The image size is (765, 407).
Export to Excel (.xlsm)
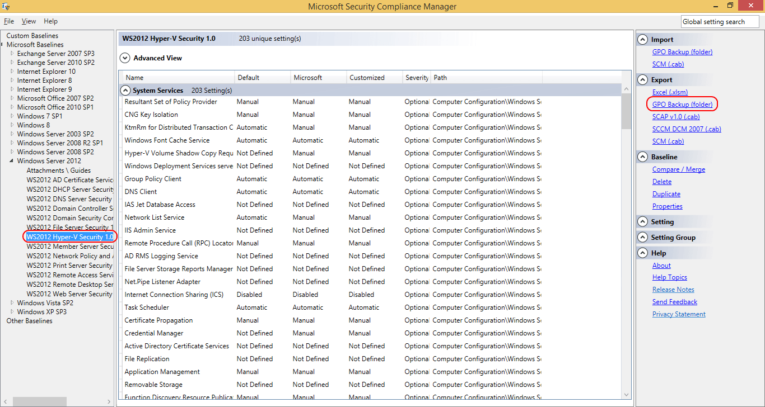coord(670,92)
